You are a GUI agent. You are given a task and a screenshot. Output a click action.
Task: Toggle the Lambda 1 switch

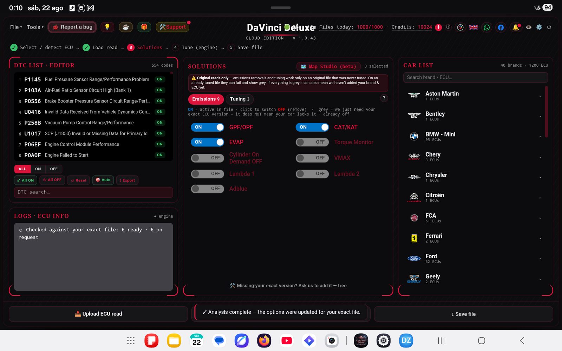coord(207,174)
